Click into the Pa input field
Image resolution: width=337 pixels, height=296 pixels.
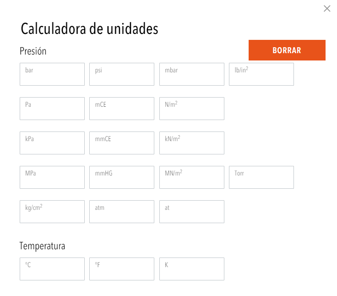pyautogui.click(x=52, y=109)
